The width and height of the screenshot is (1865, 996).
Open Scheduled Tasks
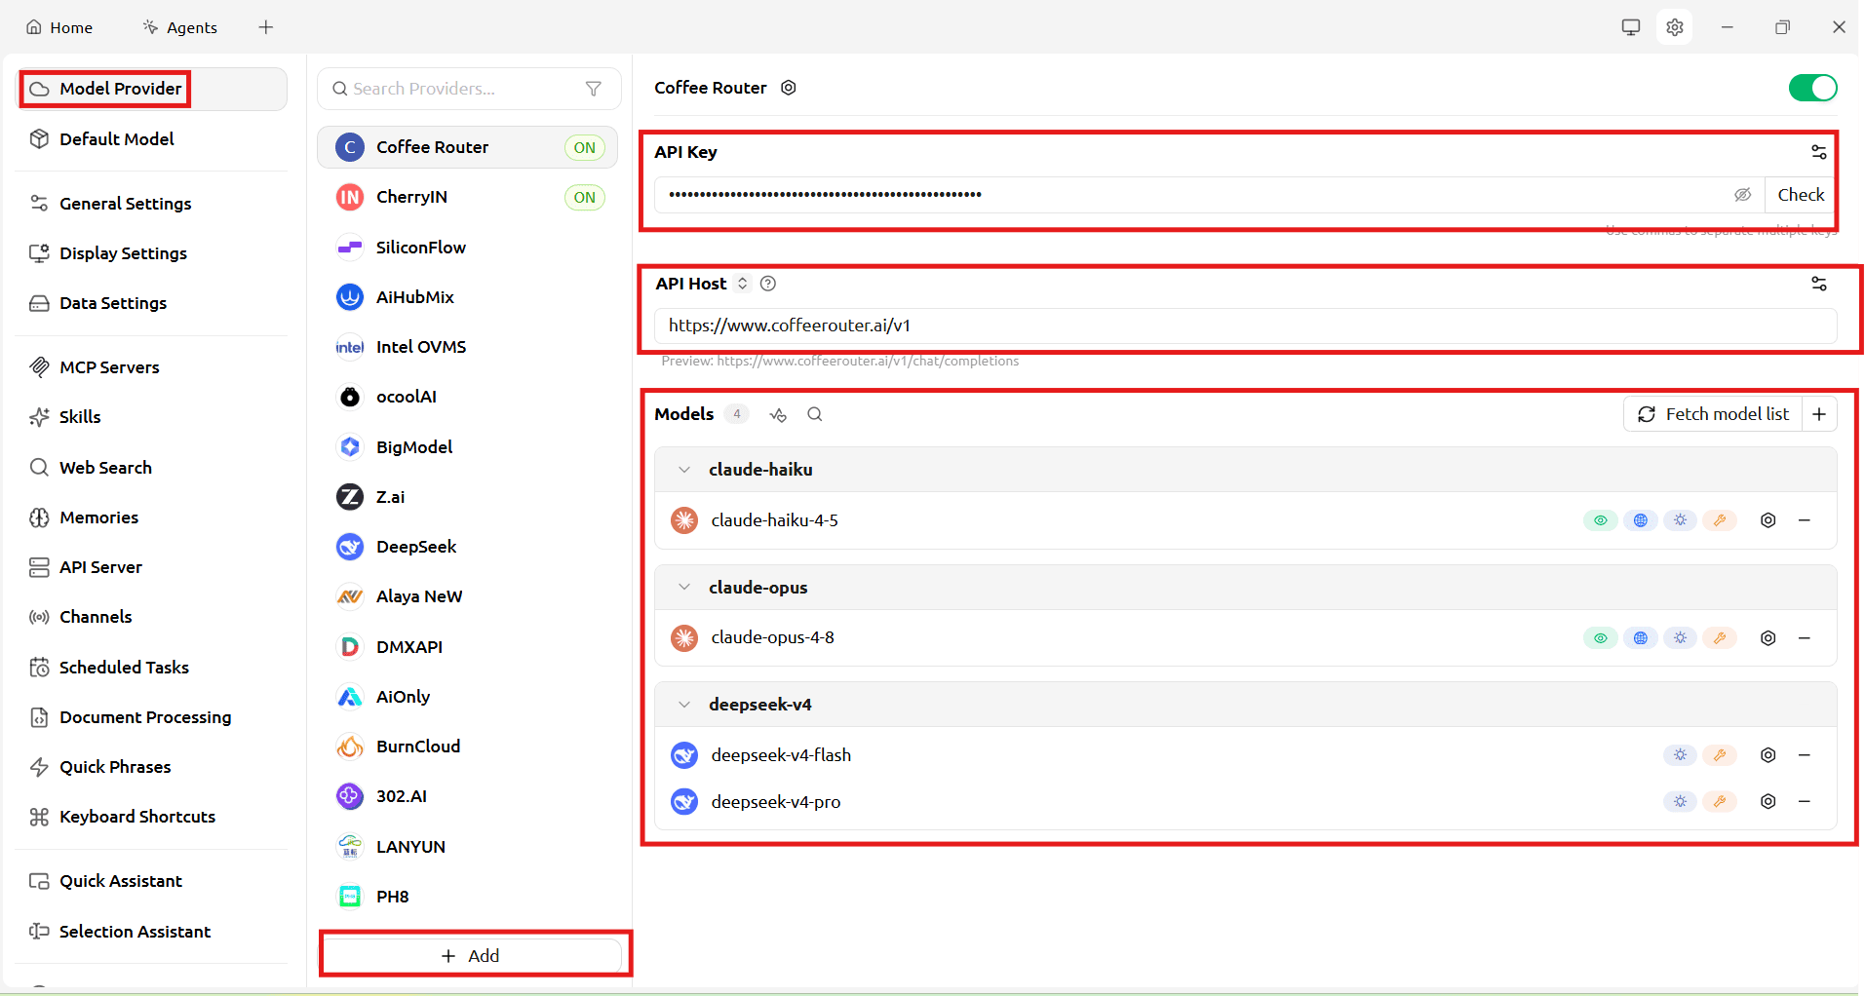153,668
